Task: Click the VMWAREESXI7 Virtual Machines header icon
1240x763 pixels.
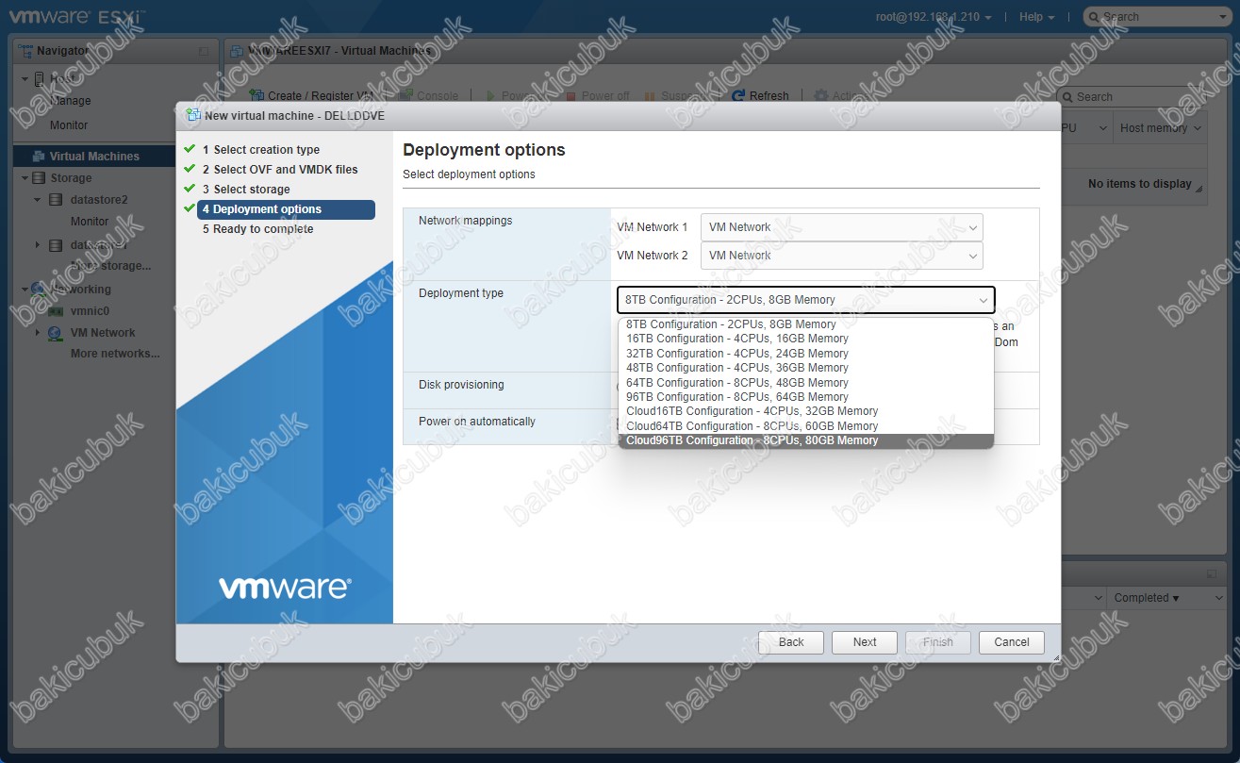Action: coord(237,51)
